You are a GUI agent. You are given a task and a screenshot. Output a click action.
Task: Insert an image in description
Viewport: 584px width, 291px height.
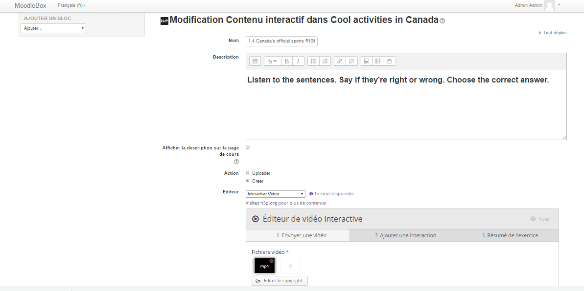coord(366,61)
